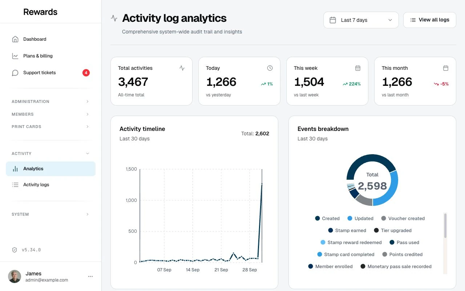The height and width of the screenshot is (291, 465).
Task: Toggle the Stamp earned legend entry
Action: point(347,231)
